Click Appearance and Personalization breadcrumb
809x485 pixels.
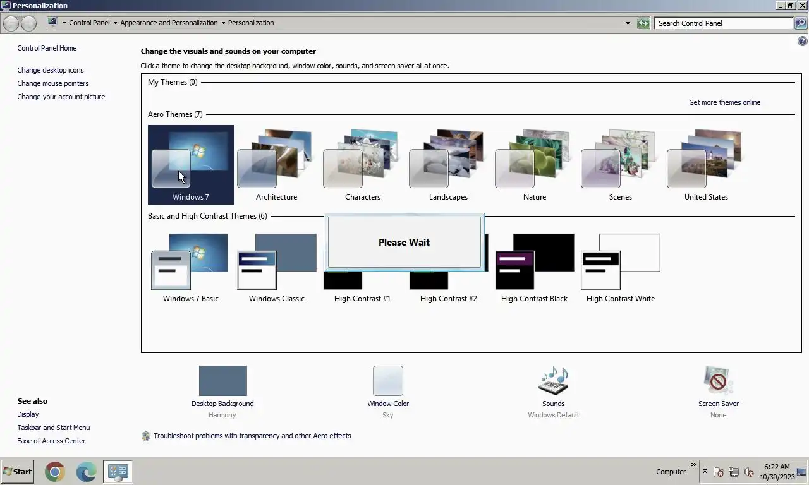point(169,23)
